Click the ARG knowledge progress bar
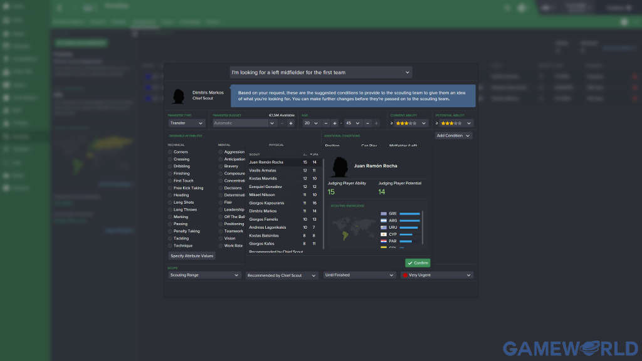 click(x=409, y=221)
